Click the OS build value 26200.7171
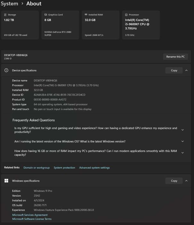 pyautogui.click(x=40, y=205)
